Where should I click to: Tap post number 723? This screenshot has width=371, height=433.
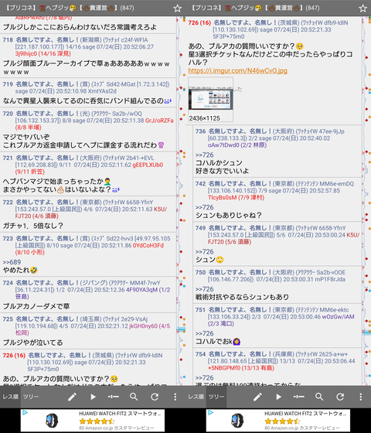[x=8, y=238]
